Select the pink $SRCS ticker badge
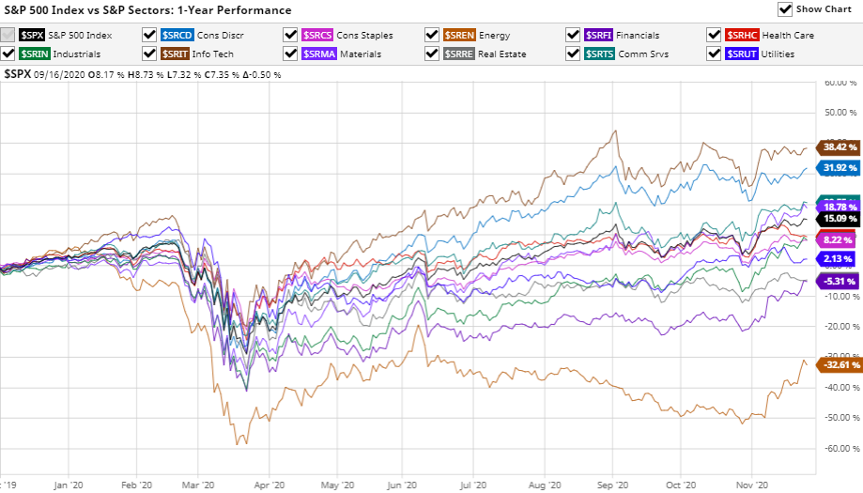The height and width of the screenshot is (493, 863). 316,35
